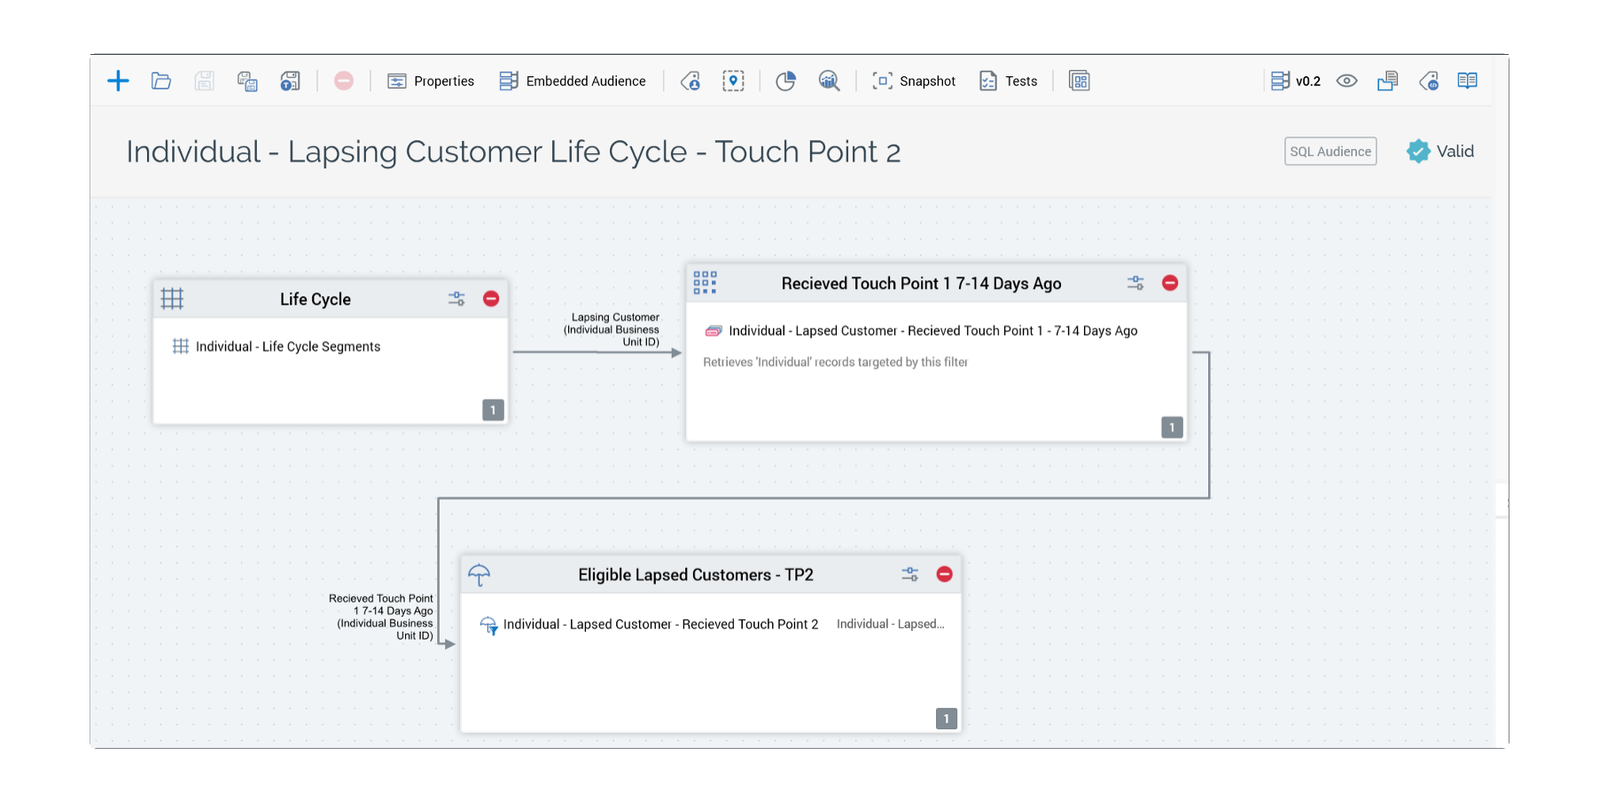
Task: Toggle the eye visibility icon
Action: 1346,82
